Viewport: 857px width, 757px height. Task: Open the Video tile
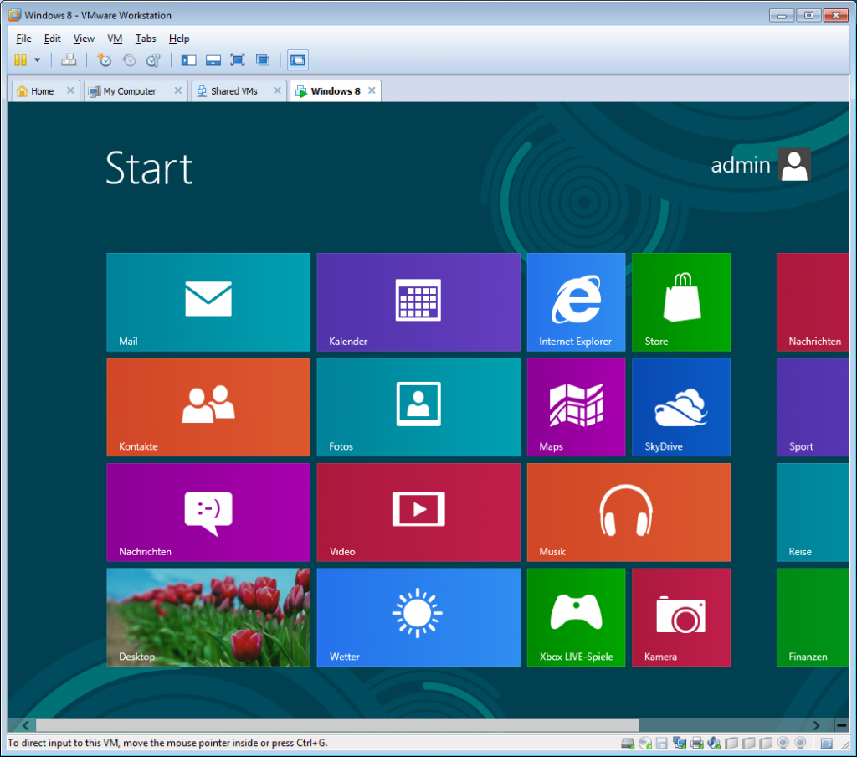tap(418, 512)
